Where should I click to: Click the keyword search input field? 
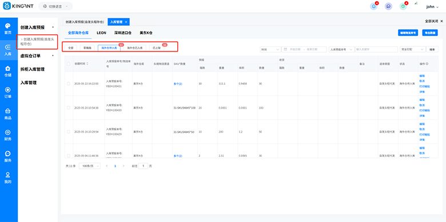click(x=376, y=49)
